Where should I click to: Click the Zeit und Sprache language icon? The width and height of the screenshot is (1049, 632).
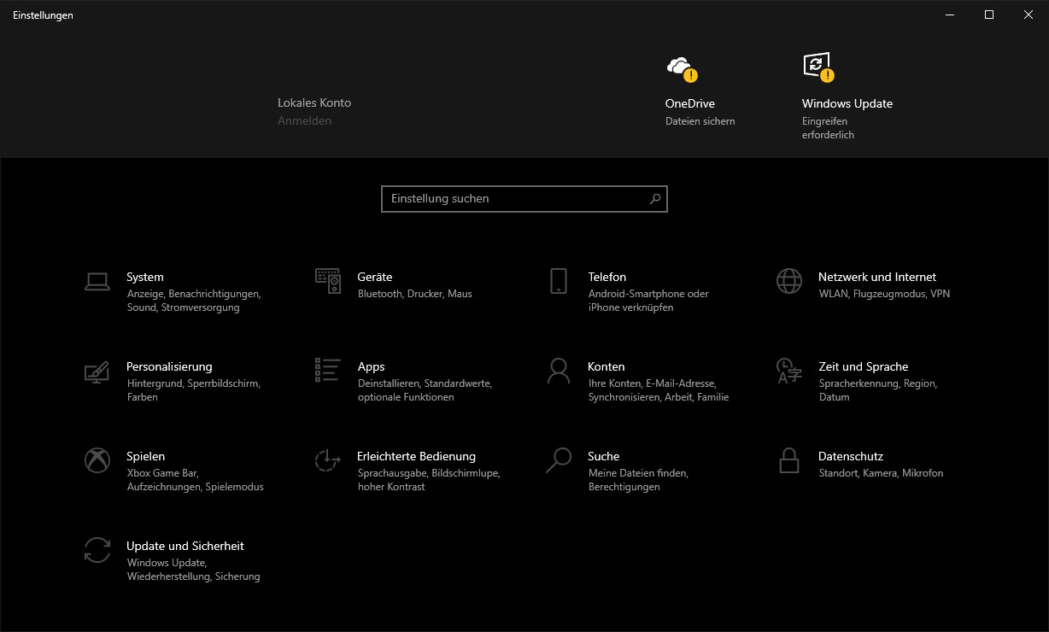click(789, 371)
